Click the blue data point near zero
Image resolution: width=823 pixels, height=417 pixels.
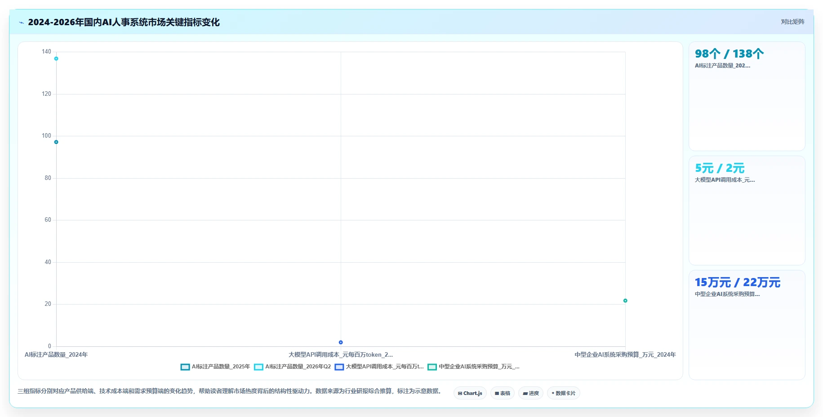pyautogui.click(x=341, y=342)
